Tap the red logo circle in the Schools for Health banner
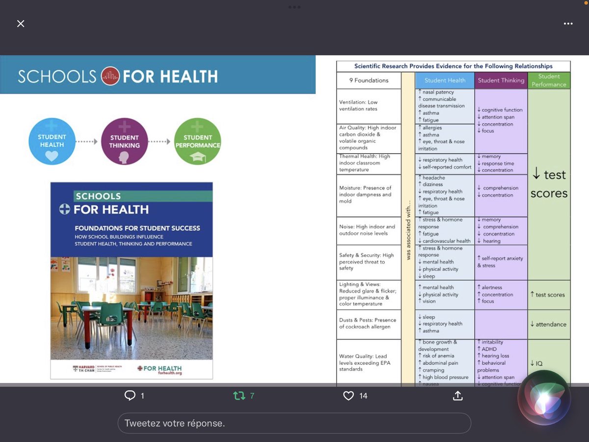 (x=110, y=76)
